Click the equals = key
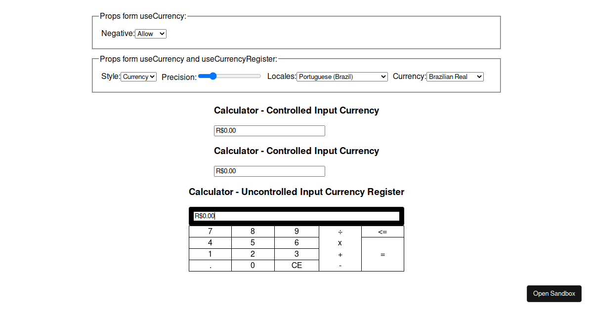593x311 pixels. (x=382, y=254)
